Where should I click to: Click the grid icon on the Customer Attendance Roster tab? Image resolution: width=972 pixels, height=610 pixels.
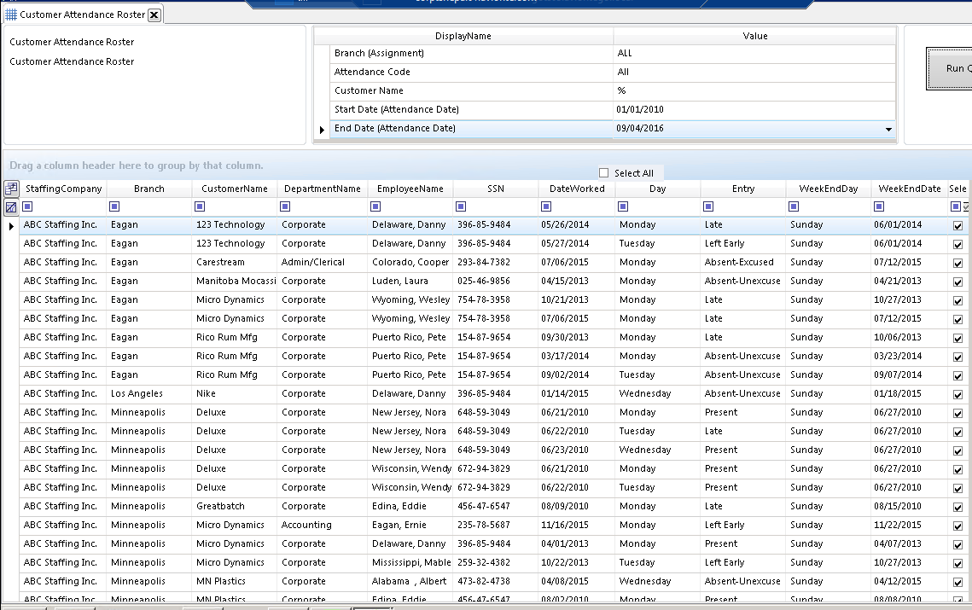pos(11,15)
